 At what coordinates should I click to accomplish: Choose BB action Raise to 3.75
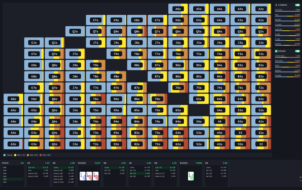165,174
